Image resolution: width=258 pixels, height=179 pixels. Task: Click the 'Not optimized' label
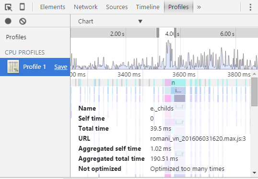point(100,169)
